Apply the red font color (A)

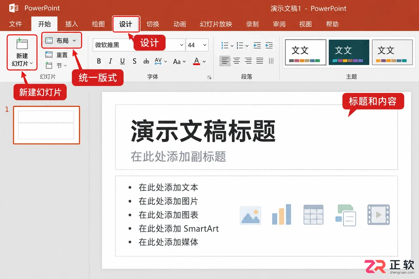pos(197,61)
